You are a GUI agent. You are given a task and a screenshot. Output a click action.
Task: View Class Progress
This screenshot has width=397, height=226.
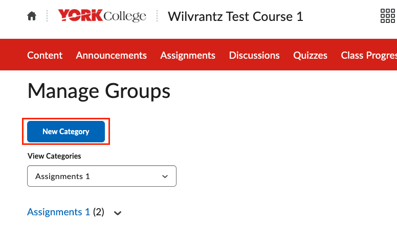[369, 55]
